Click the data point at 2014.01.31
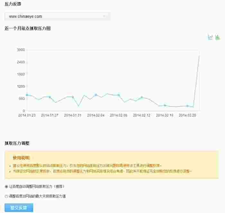The height and width of the screenshot is (213, 225). click(x=73, y=97)
